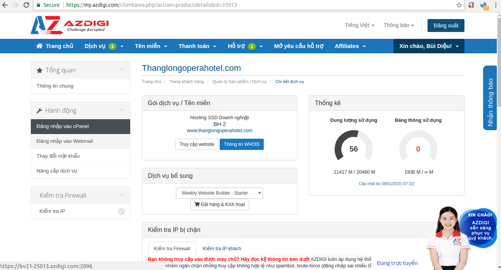Click the AZDIGI logo

click(x=70, y=25)
